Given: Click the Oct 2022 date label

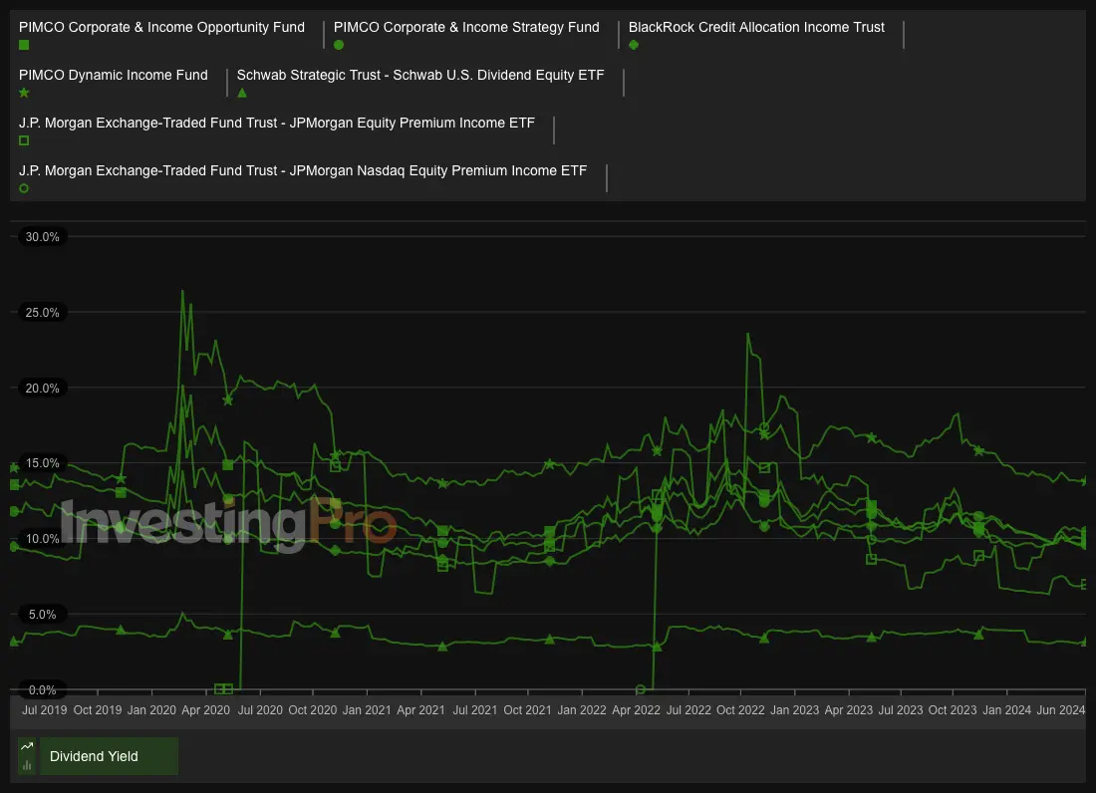Looking at the screenshot, I should point(741,710).
